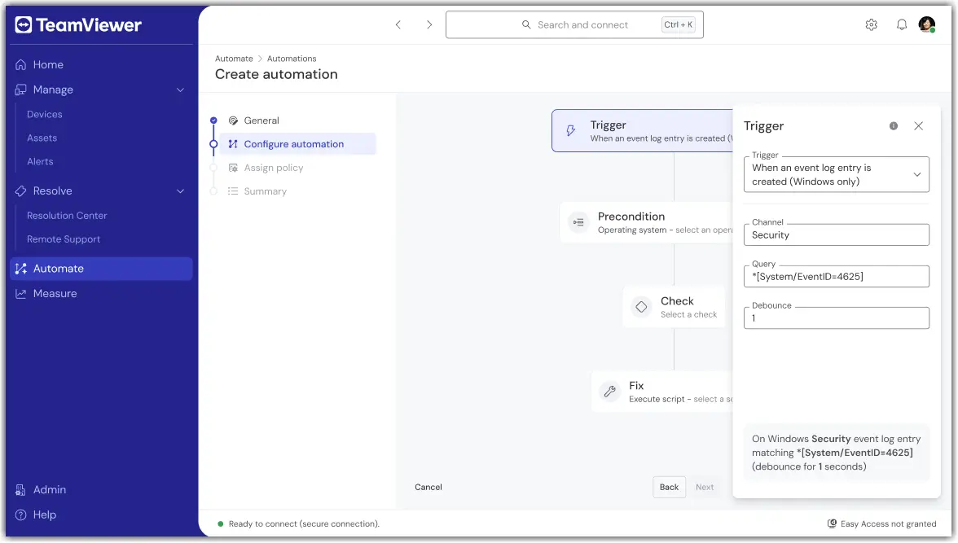The width and height of the screenshot is (958, 543).
Task: Click the General step palette icon
Action: pyautogui.click(x=233, y=120)
